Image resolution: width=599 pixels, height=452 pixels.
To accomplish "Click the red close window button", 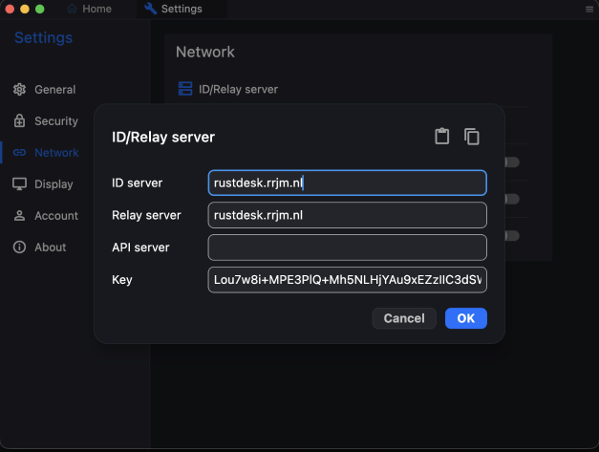I will (x=10, y=9).
